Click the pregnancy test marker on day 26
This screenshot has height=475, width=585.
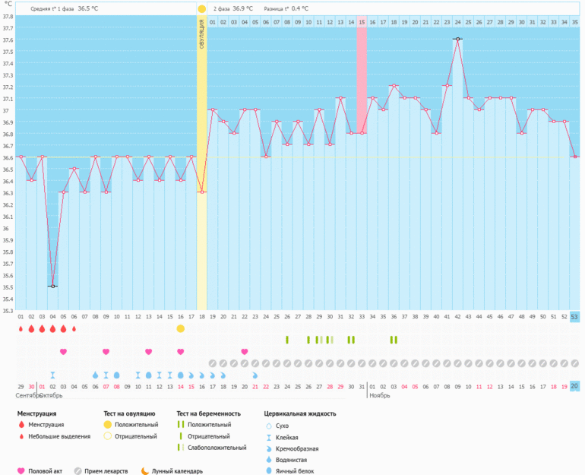tap(287, 340)
